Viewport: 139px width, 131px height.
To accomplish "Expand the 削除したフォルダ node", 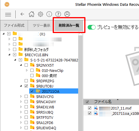I will click(9, 50).
